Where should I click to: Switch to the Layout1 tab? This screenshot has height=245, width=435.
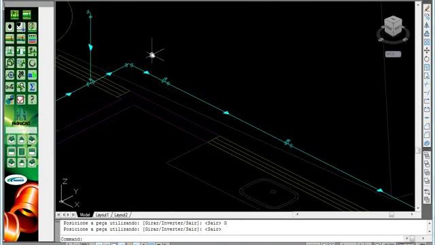(x=102, y=215)
